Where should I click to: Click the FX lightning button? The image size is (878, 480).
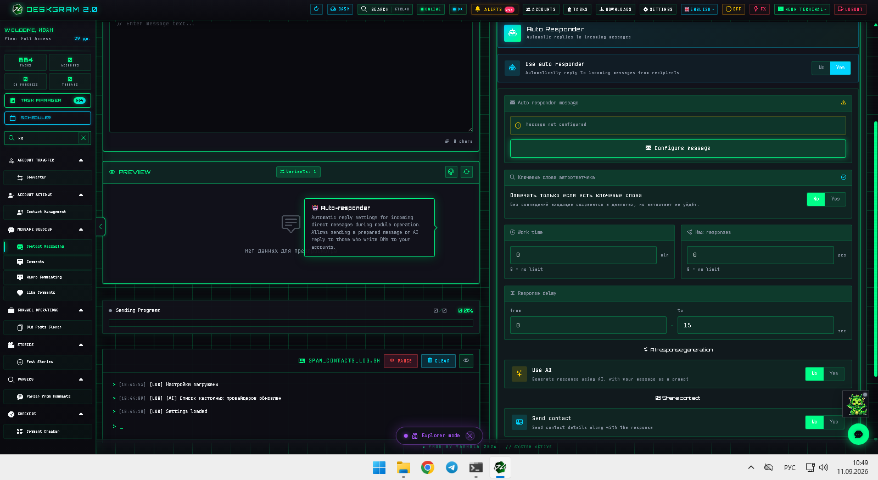760,9
